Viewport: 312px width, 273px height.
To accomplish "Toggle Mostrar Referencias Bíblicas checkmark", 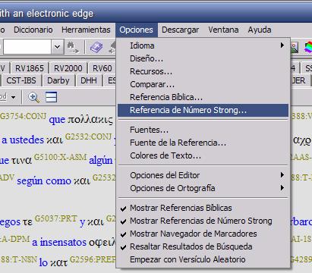I will pos(203,208).
